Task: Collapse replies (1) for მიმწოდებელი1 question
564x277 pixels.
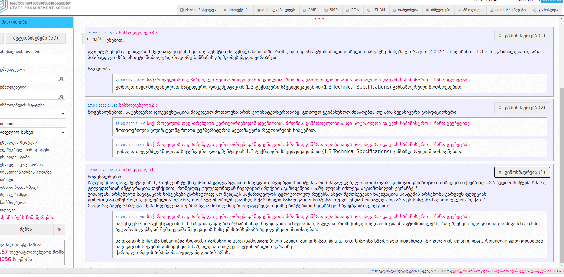Action: 522,172
